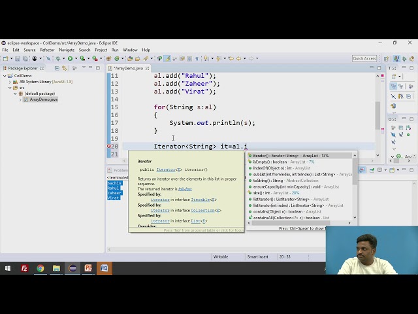The height and width of the screenshot is (314, 418).
Task: Click Collapse All in Package Explorer
Action: pyautogui.click(x=57, y=68)
